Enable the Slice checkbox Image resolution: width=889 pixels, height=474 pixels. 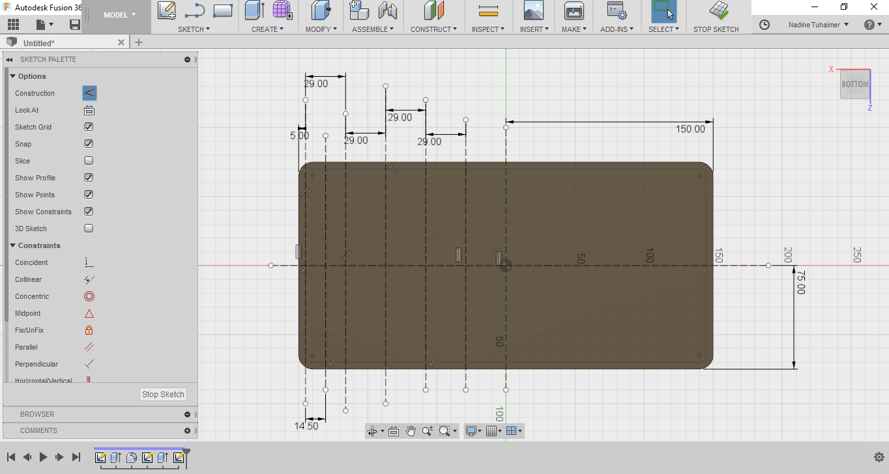click(x=89, y=161)
